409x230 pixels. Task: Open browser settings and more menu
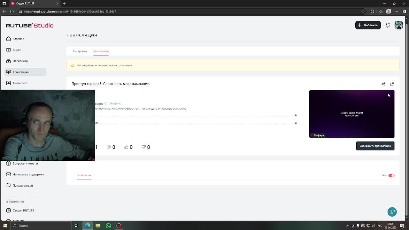[x=396, y=11]
